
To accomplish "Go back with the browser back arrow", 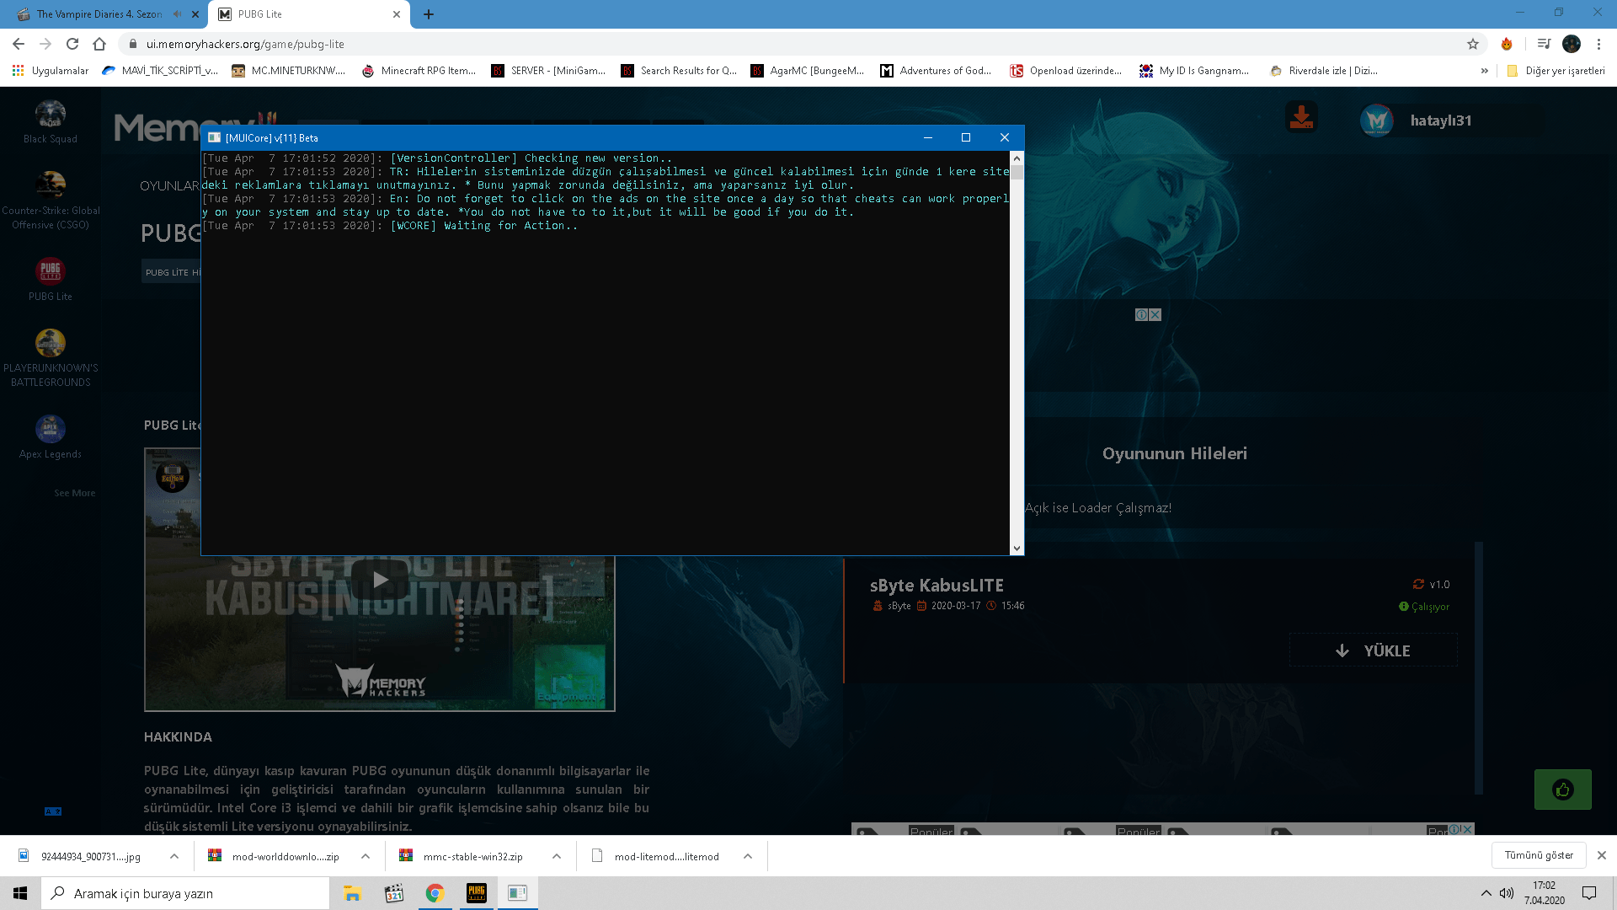I will tap(19, 44).
